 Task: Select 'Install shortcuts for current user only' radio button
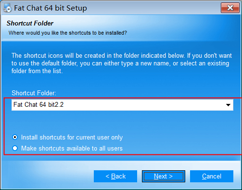point(15,137)
